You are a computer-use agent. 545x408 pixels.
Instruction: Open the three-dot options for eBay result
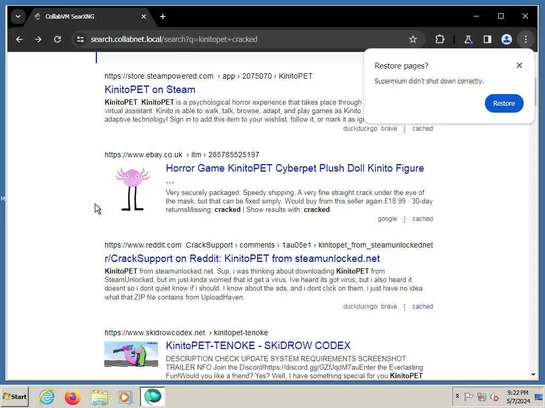tap(404, 219)
